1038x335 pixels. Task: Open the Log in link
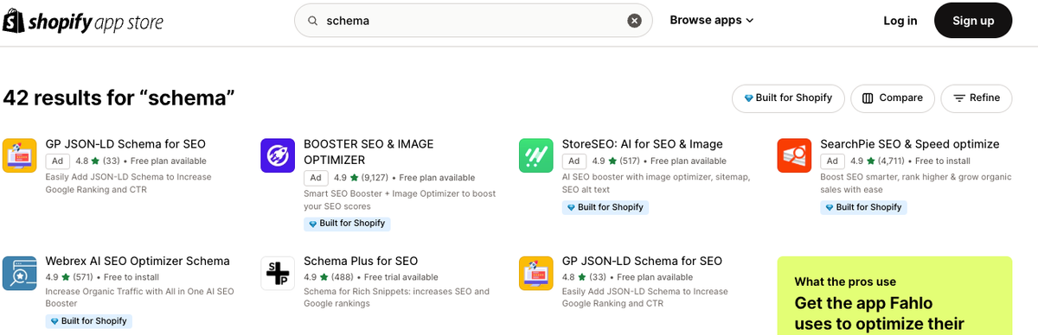pyautogui.click(x=900, y=21)
